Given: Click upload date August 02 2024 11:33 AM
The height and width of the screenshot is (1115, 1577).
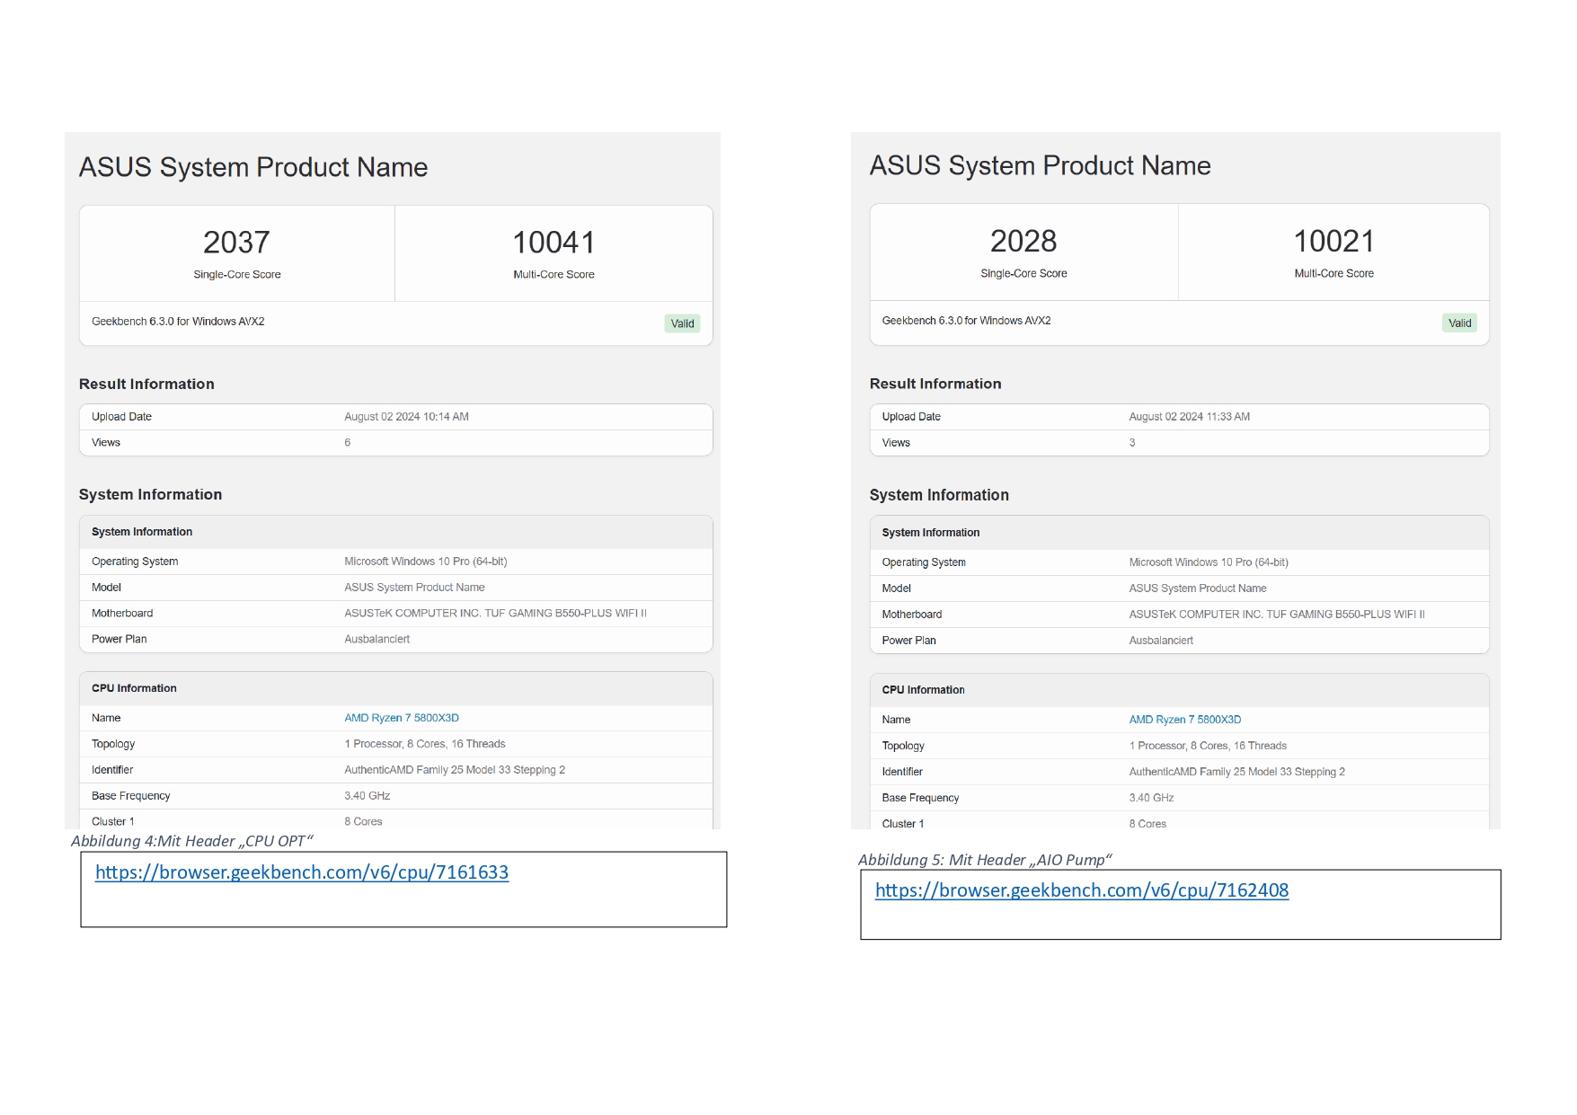Looking at the screenshot, I should (x=1190, y=417).
